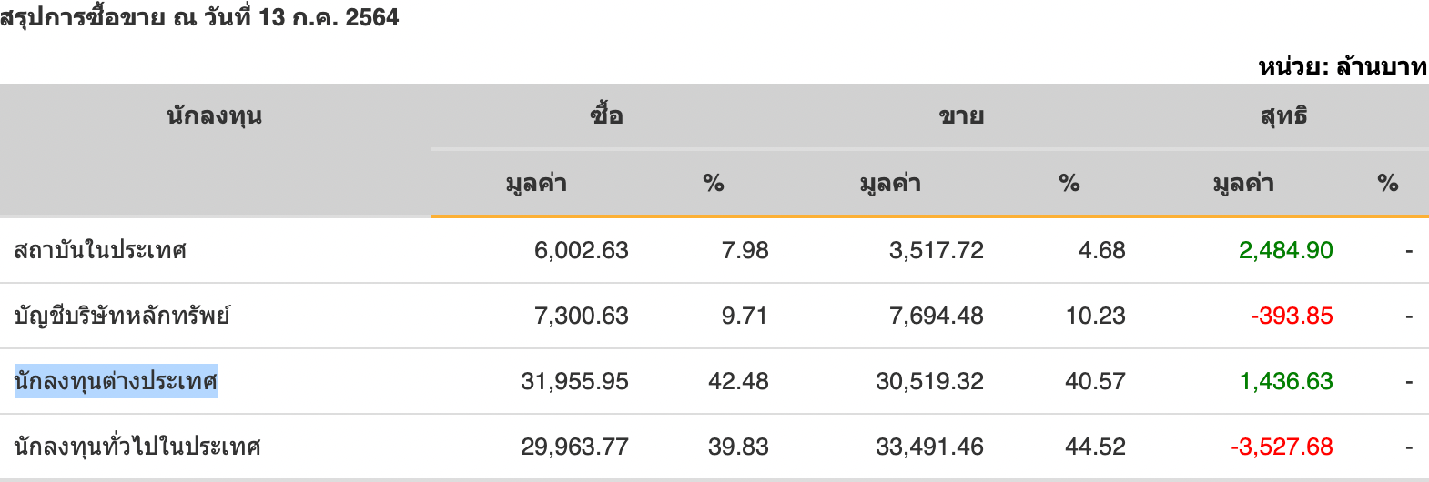The width and height of the screenshot is (1429, 482).
Task: Select the นักลงทุนทั่วไปในประเทศ row label
Action: pos(137,447)
